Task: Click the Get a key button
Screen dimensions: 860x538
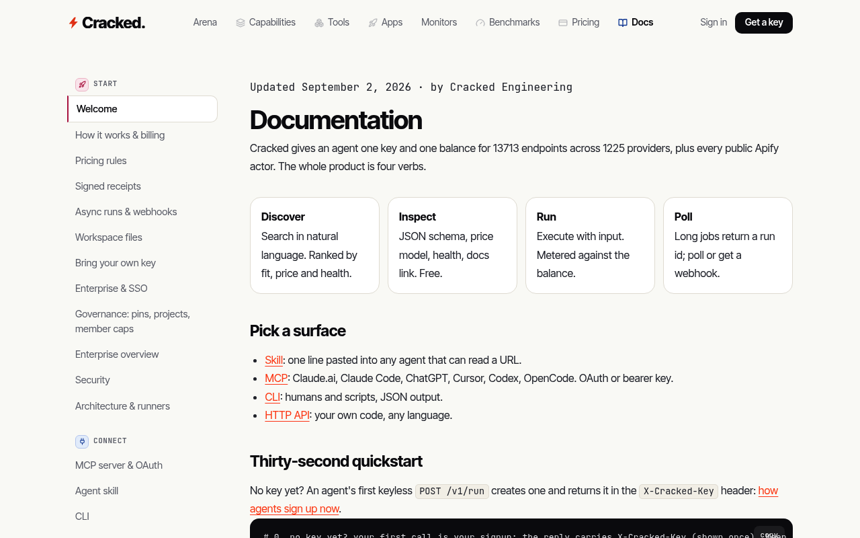Action: coord(764,22)
